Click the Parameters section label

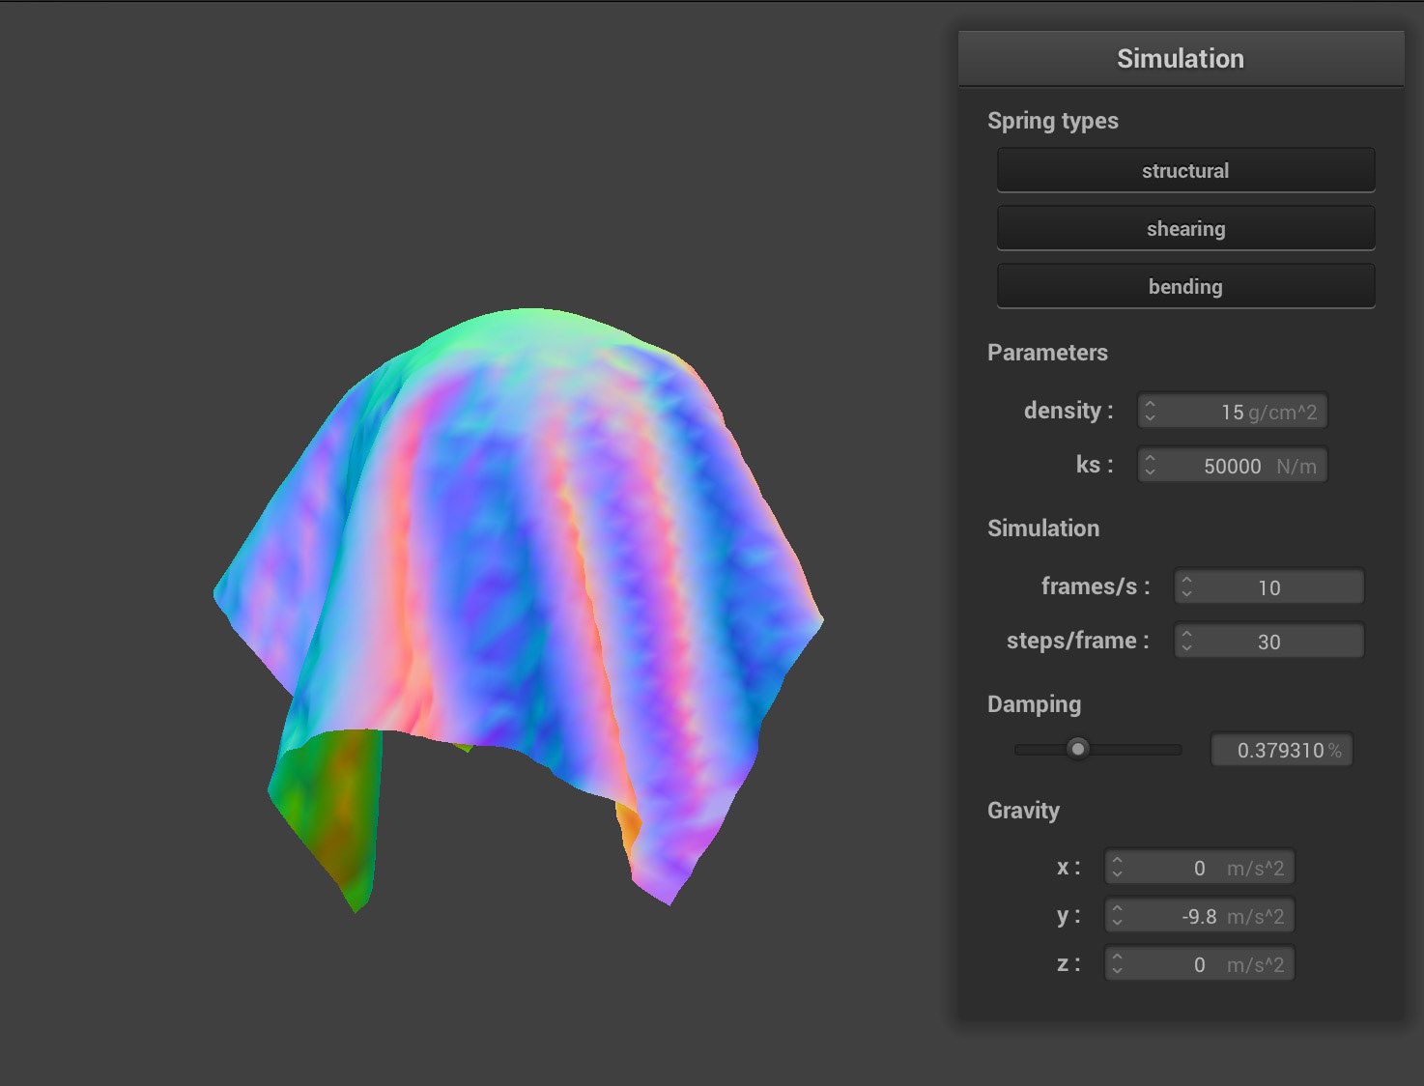(1047, 353)
